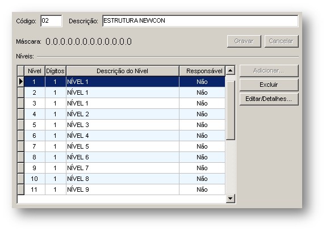326x232 pixels.
Task: Click inside the Código input field
Action: [x=51, y=21]
